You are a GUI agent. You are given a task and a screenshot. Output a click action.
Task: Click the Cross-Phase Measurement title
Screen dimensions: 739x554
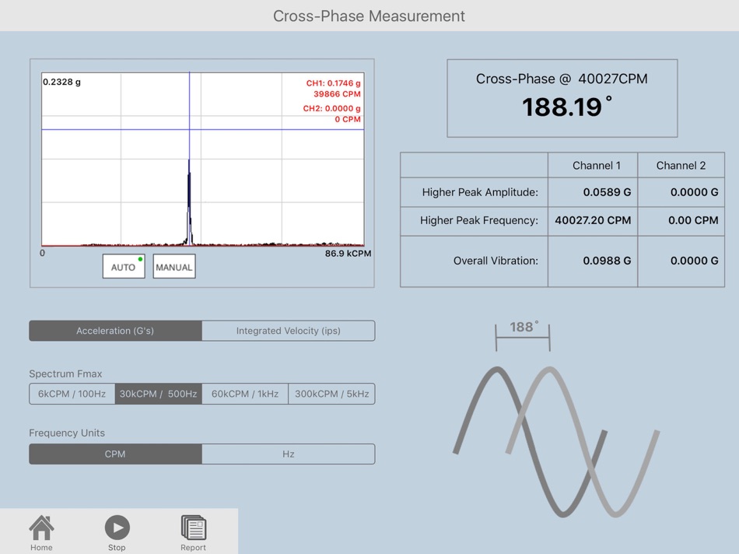[x=369, y=16]
